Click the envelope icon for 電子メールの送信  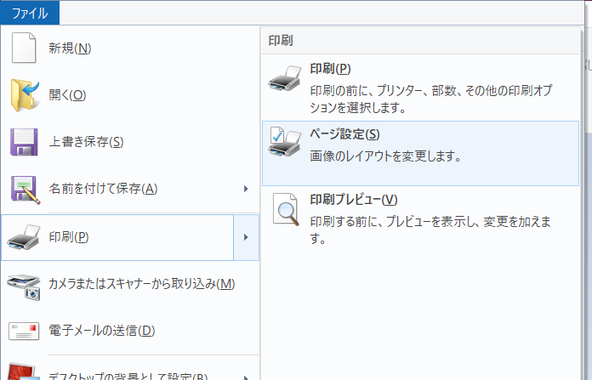click(24, 332)
